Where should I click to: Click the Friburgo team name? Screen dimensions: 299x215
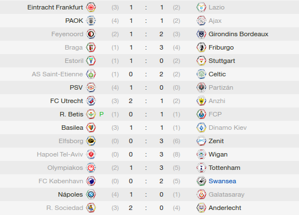coord(221,47)
